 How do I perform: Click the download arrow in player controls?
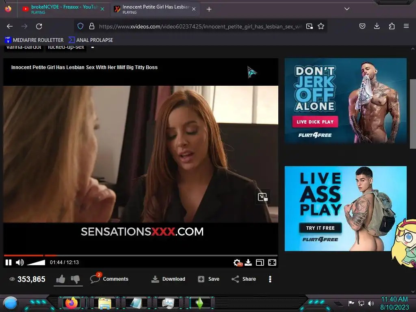(248, 262)
